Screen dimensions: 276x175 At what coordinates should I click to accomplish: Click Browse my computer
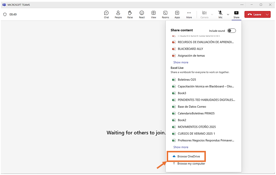coord(191,164)
